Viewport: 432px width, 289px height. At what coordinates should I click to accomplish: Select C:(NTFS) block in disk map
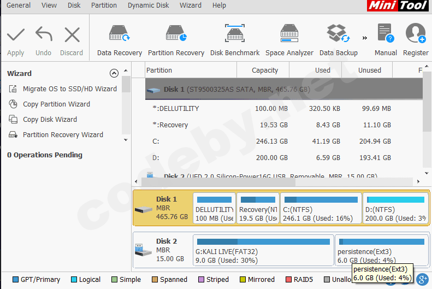pos(321,208)
